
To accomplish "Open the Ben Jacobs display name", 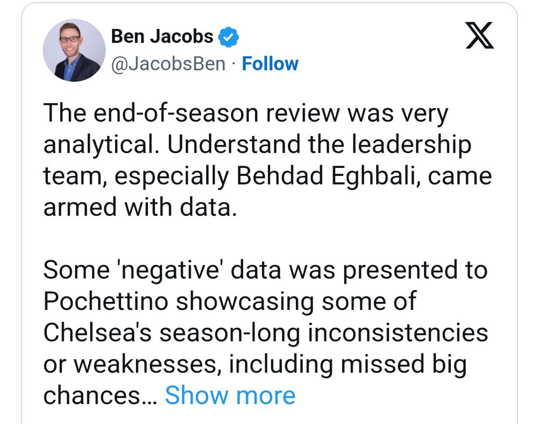I will tap(162, 37).
